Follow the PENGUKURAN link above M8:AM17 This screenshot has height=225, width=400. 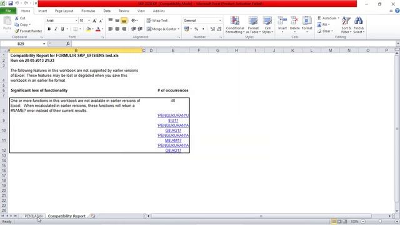tap(173, 136)
